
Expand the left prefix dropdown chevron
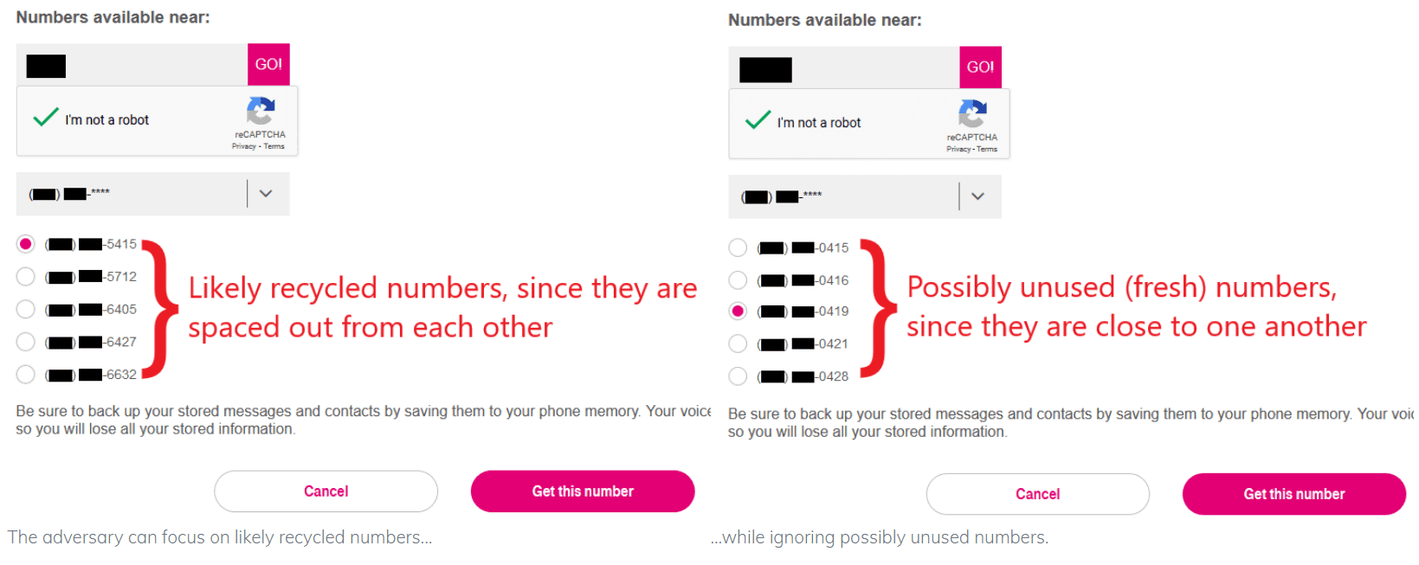click(266, 194)
